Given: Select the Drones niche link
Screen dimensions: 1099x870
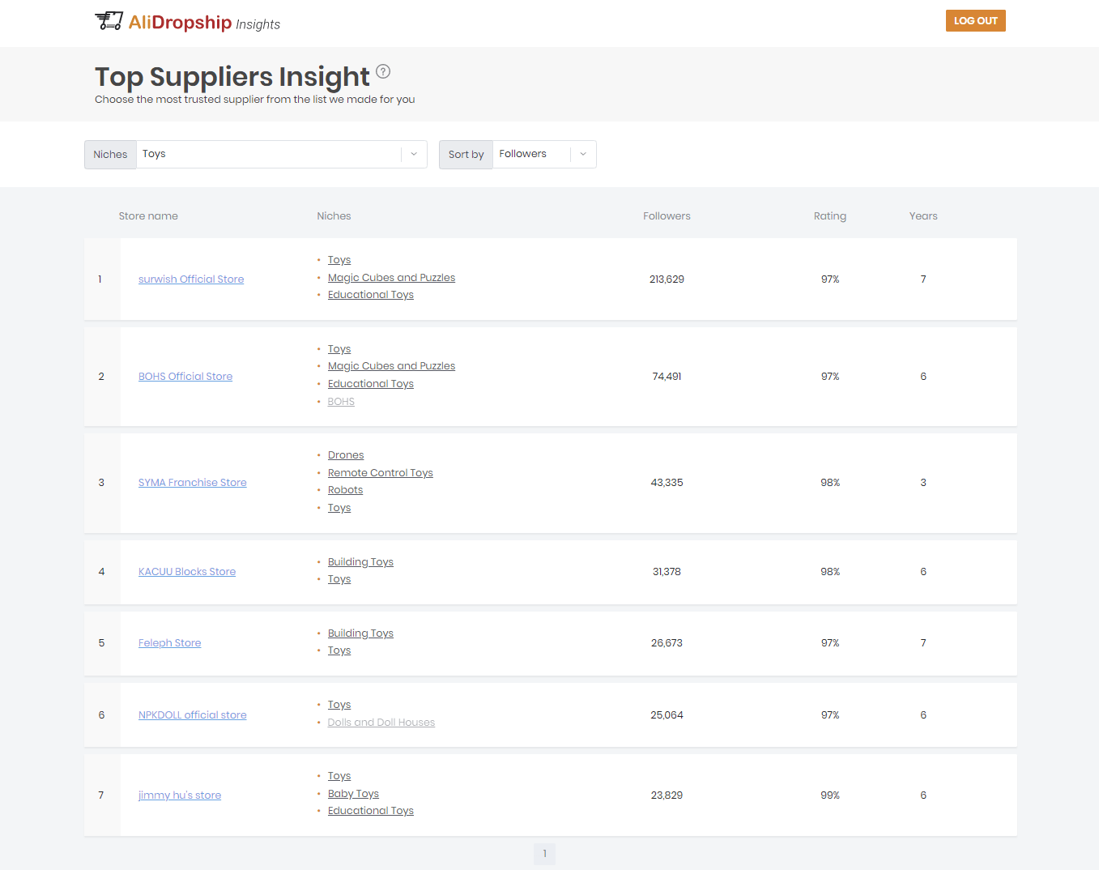Looking at the screenshot, I should coord(346,454).
